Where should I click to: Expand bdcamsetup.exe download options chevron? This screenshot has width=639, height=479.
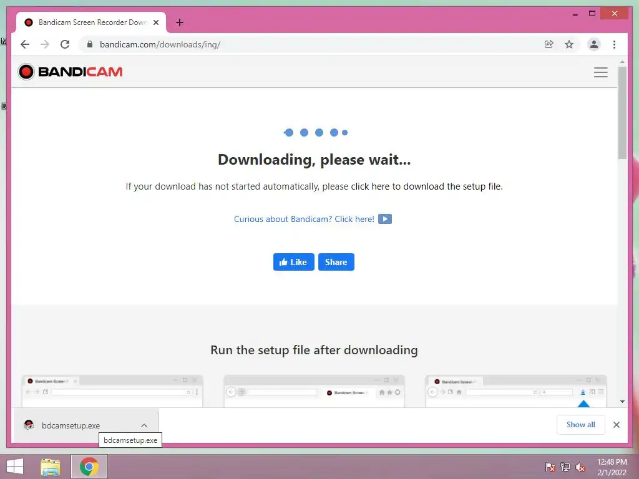[144, 425]
